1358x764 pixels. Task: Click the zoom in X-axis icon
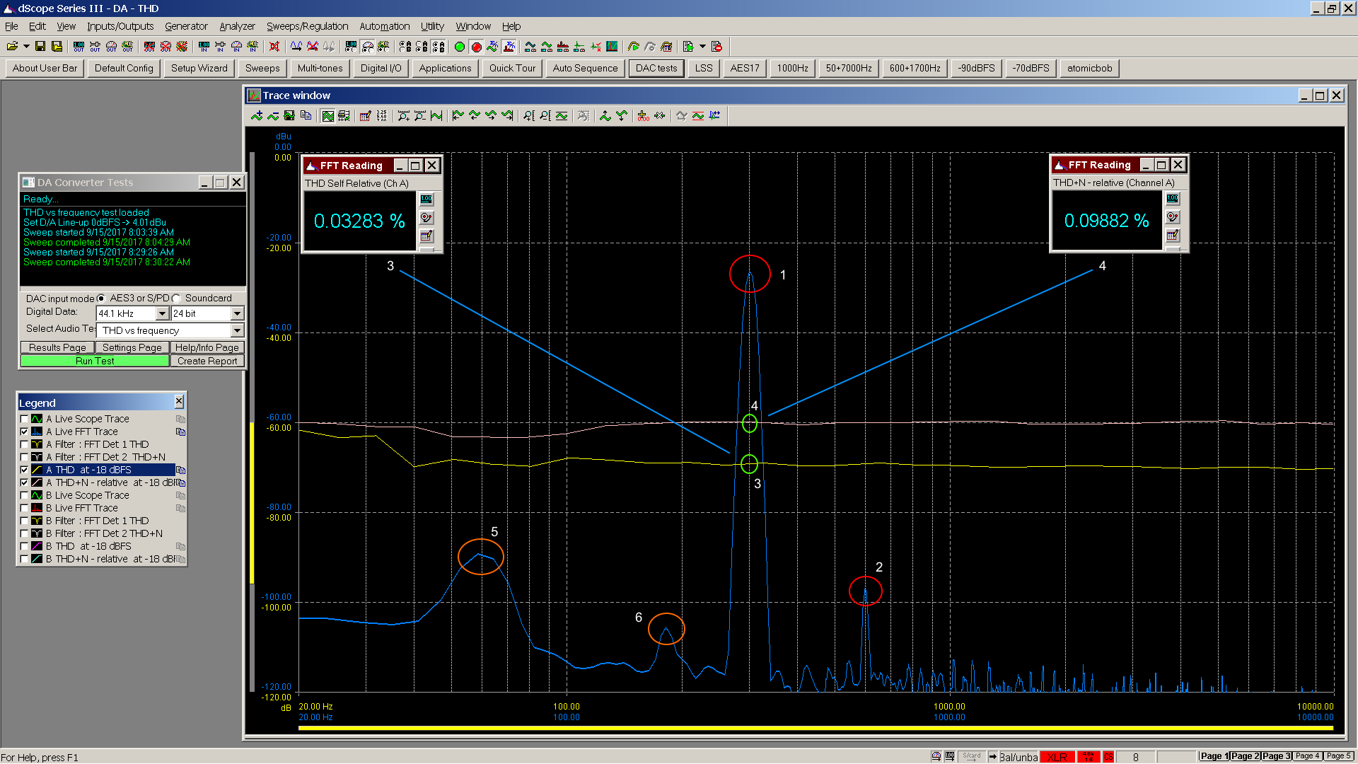[x=404, y=116]
